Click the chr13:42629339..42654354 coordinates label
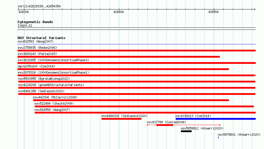 (39, 6)
